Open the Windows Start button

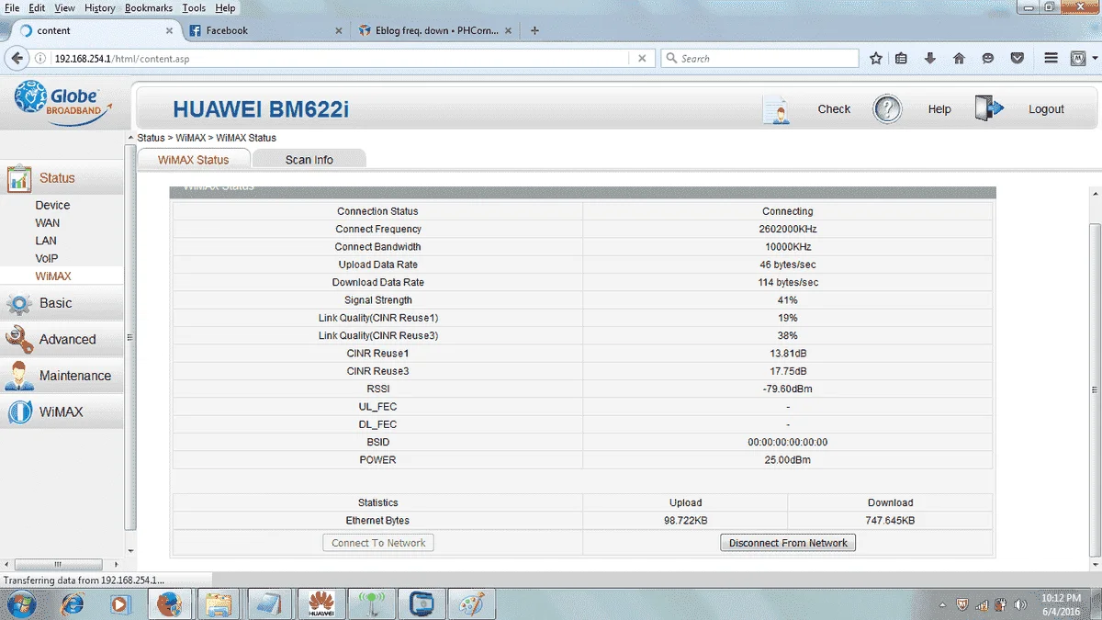[20, 603]
